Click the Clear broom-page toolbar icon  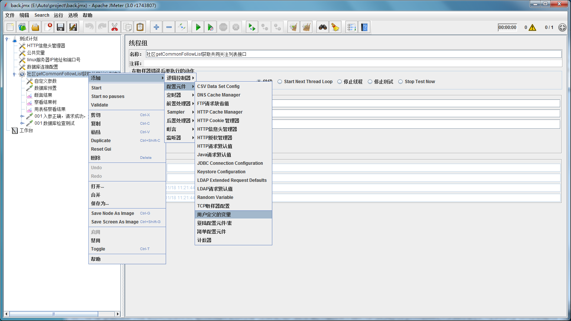pos(294,27)
